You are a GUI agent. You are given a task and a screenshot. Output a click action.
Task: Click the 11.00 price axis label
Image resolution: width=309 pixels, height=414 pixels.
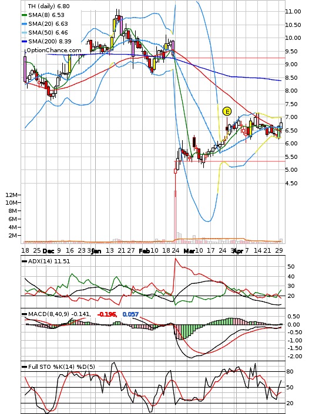pos(293,11)
